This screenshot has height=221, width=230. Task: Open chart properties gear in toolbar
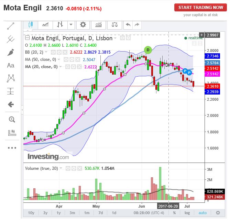pyautogui.click(x=83, y=25)
